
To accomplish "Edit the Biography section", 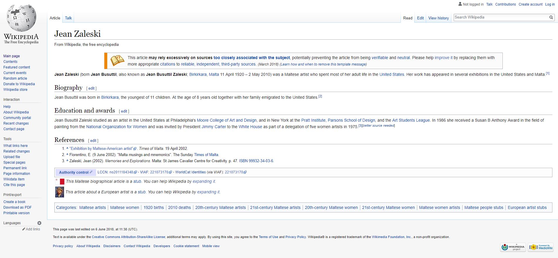I will 91,88.
